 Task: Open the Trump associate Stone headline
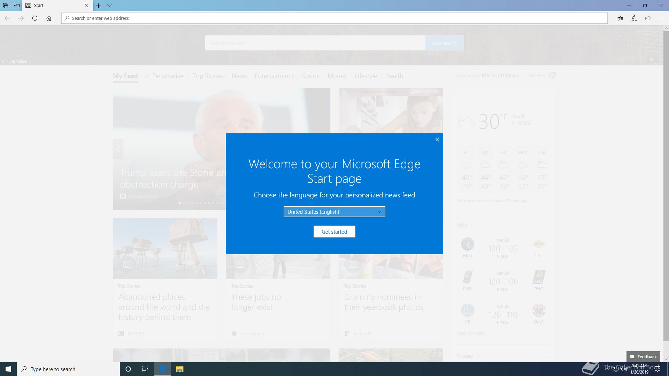point(172,178)
